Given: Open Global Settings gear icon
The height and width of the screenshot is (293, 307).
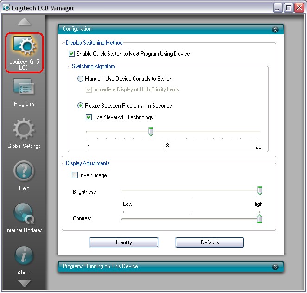Looking at the screenshot, I should tap(24, 129).
